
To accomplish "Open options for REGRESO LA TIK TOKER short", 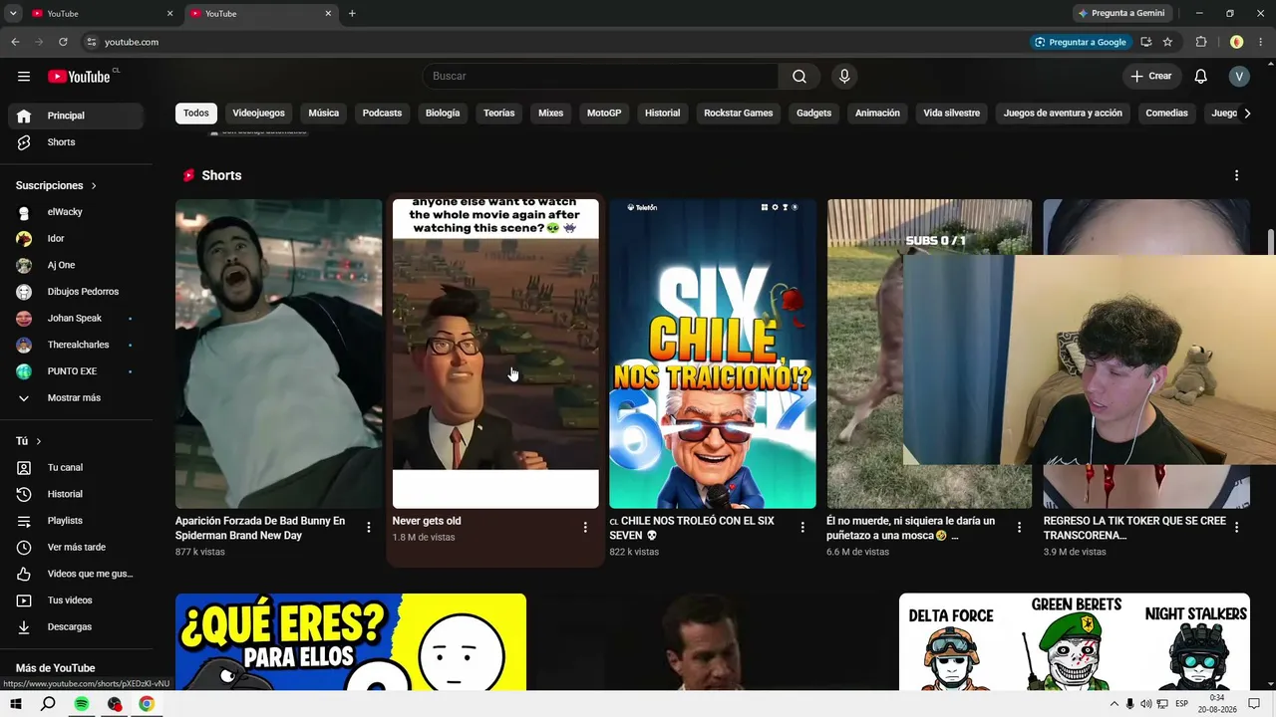I will coord(1236,528).
